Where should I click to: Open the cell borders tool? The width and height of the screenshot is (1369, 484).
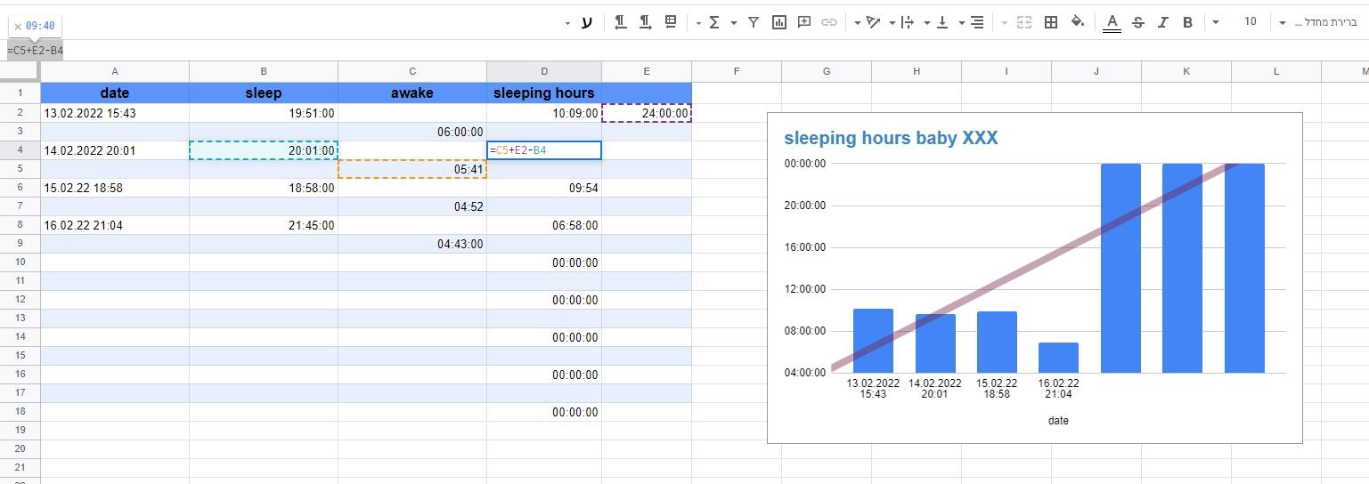click(1051, 22)
